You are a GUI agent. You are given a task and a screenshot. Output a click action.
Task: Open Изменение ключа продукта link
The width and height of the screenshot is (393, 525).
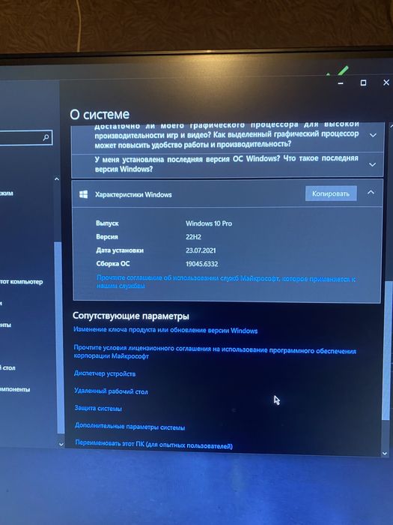click(165, 330)
